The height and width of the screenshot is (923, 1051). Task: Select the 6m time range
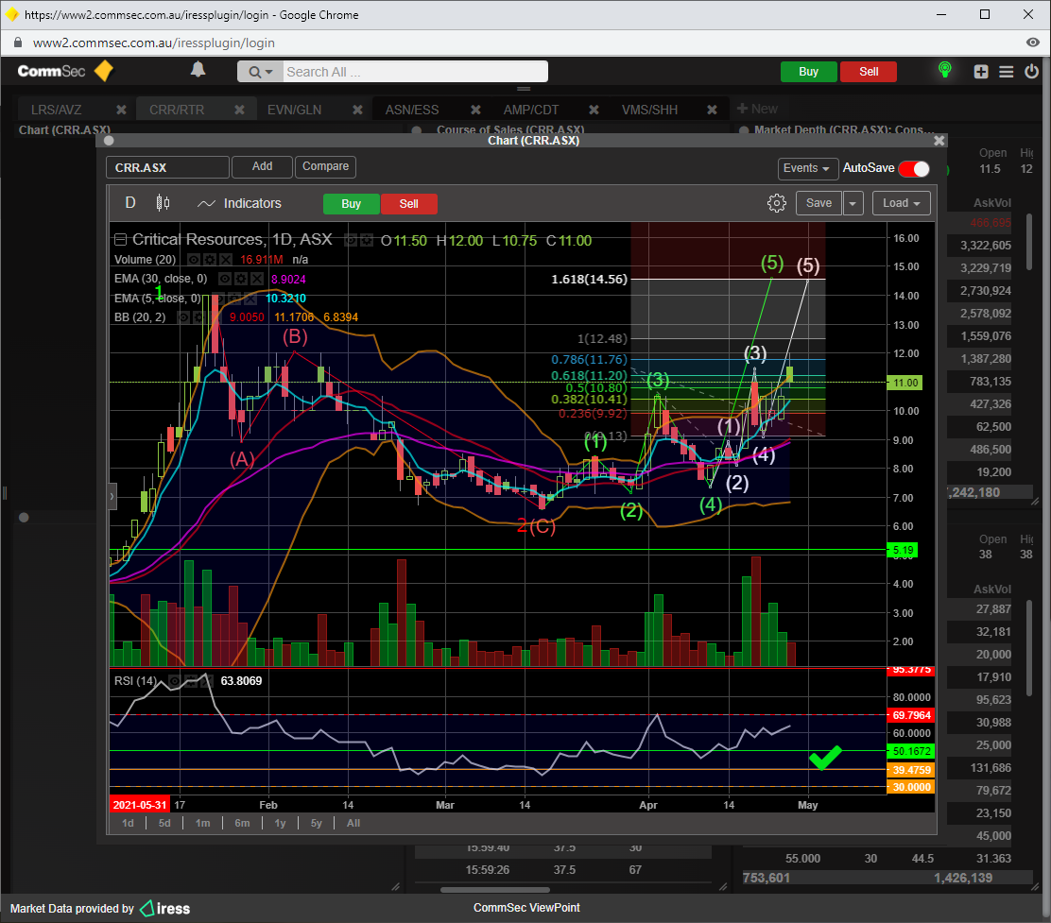pos(242,823)
